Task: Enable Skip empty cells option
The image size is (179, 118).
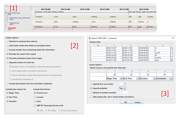Action: pos(91,97)
